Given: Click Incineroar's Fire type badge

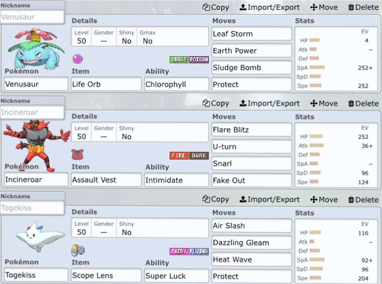Looking at the screenshot, I should point(179,156).
